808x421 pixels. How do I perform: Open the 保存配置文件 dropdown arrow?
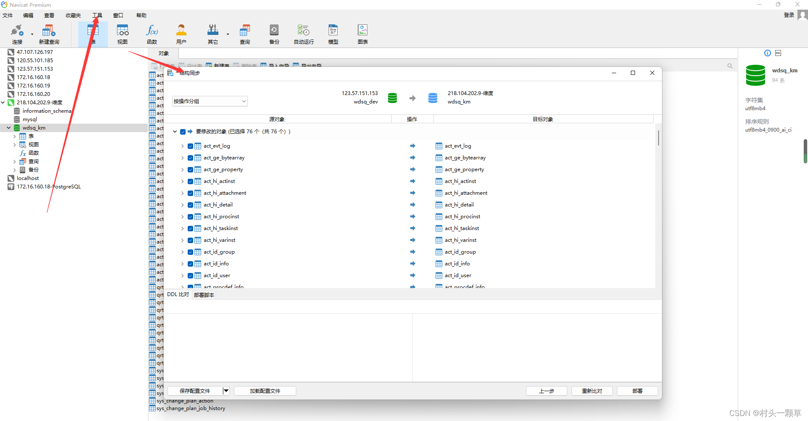click(x=226, y=391)
